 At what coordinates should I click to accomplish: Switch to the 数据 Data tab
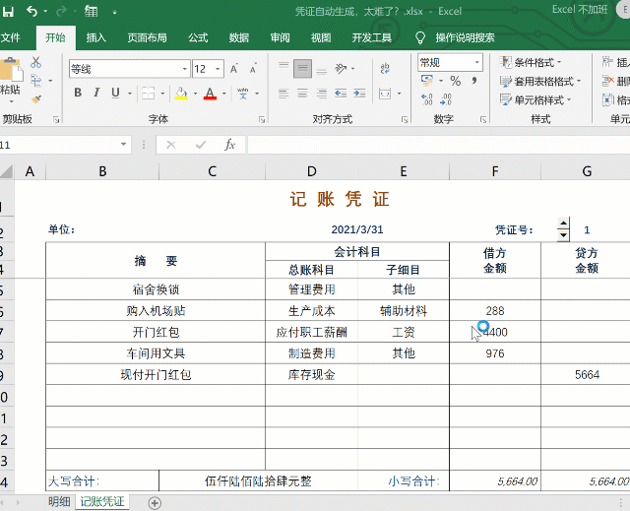click(239, 37)
